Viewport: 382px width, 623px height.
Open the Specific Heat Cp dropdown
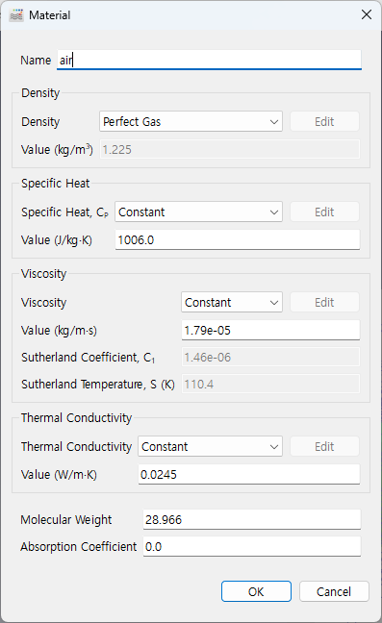tap(199, 212)
